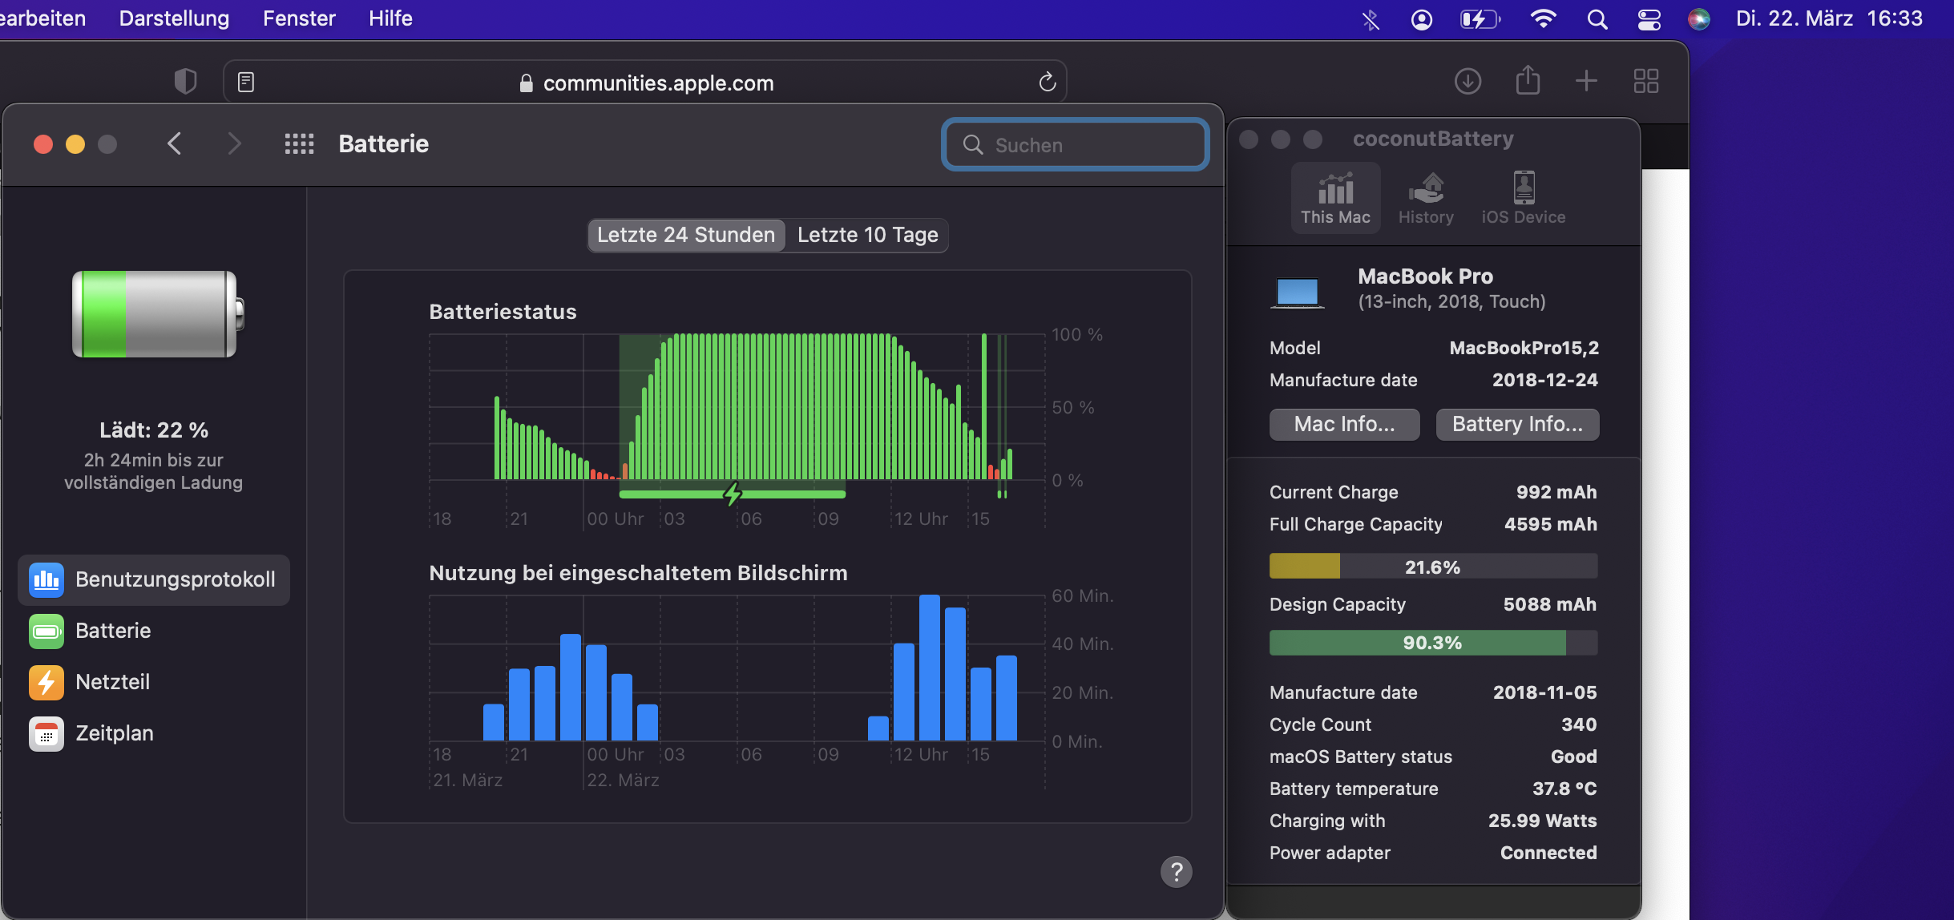Open the Hilfe menu
The width and height of the screenshot is (1954, 920).
click(x=390, y=18)
